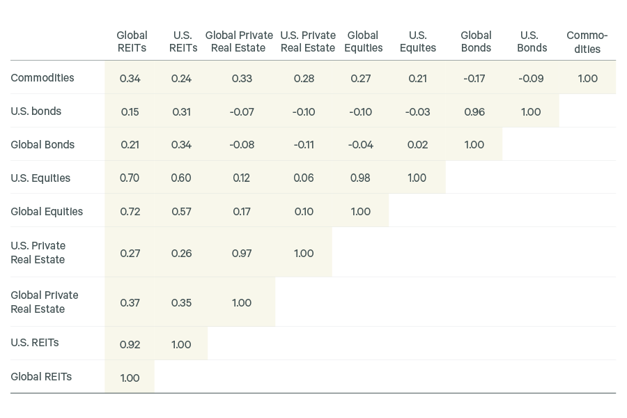Click the U.S. bonds row label
The width and height of the screenshot is (627, 418).
point(36,111)
